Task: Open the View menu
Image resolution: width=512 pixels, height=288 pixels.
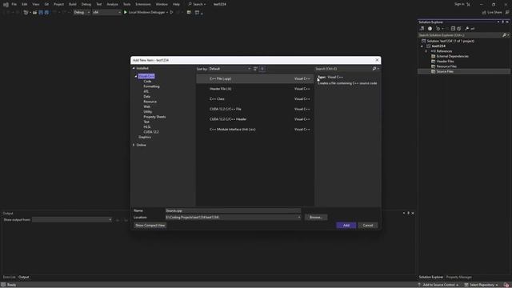Action: point(35,4)
